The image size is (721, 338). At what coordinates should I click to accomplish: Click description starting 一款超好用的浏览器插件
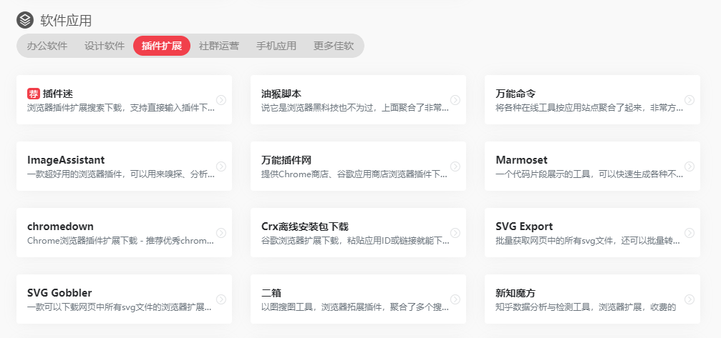pos(121,175)
